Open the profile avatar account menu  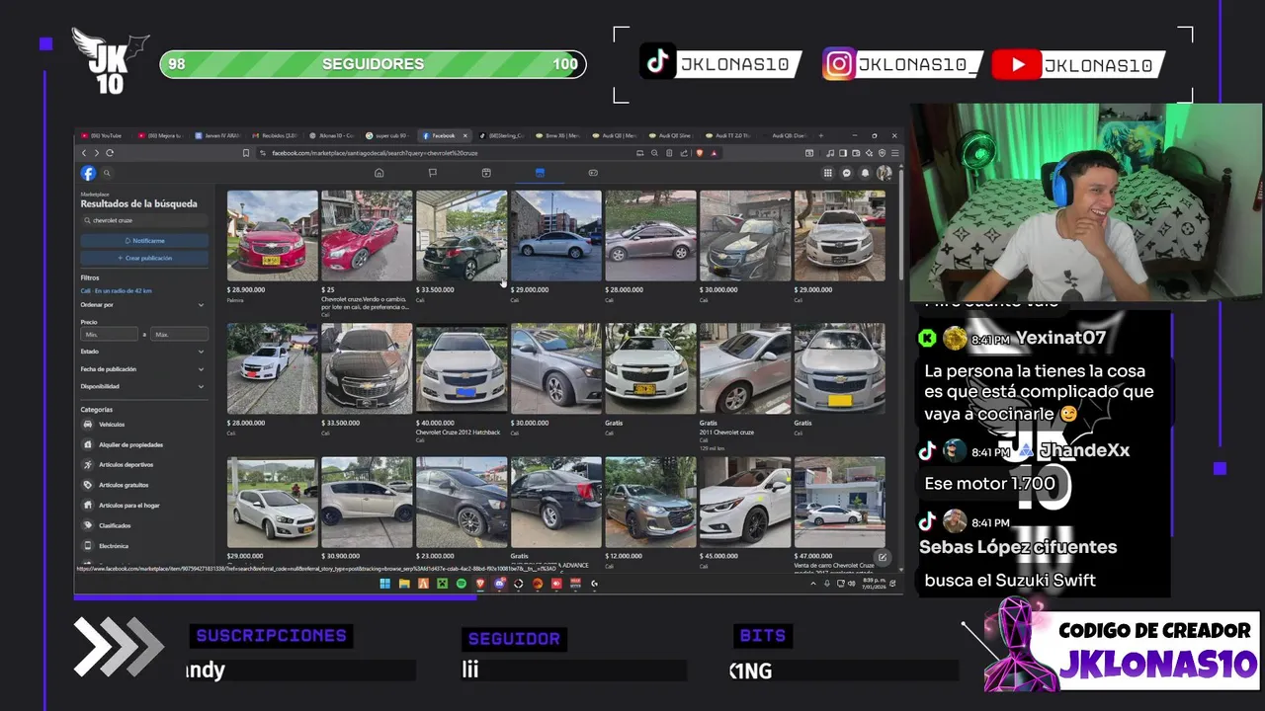(885, 173)
